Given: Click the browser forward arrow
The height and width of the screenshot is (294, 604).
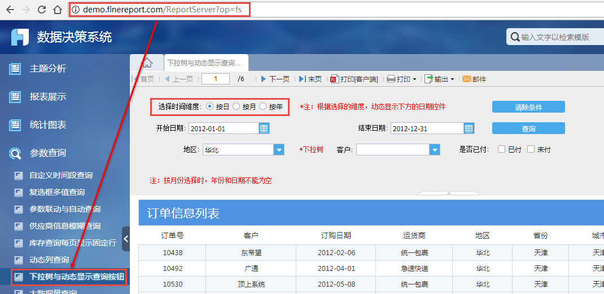Looking at the screenshot, I should [x=26, y=10].
